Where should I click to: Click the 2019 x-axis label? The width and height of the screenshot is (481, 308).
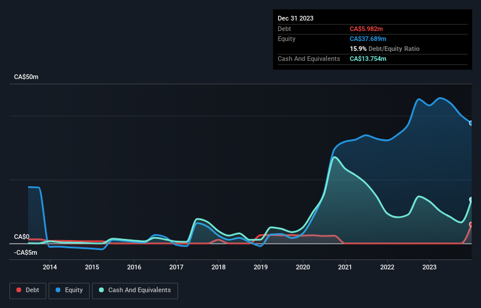pos(261,267)
